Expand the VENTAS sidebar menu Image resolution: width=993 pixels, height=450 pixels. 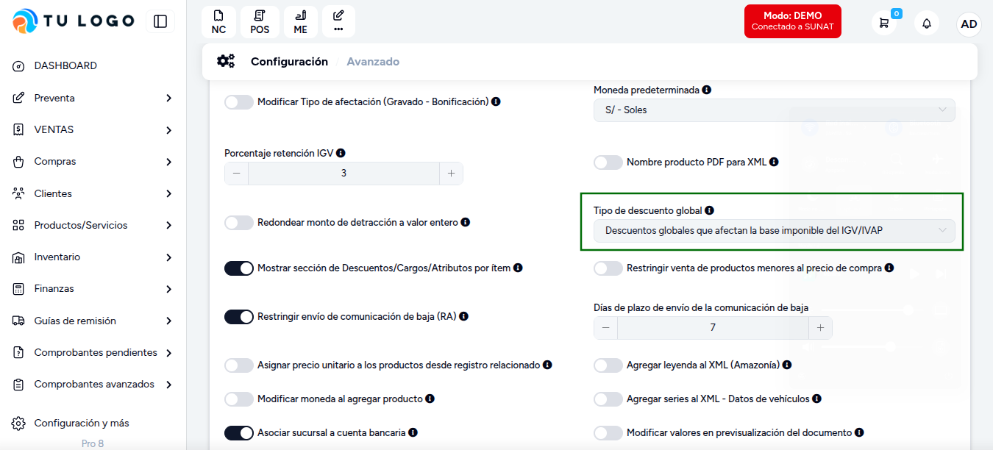[x=93, y=129]
